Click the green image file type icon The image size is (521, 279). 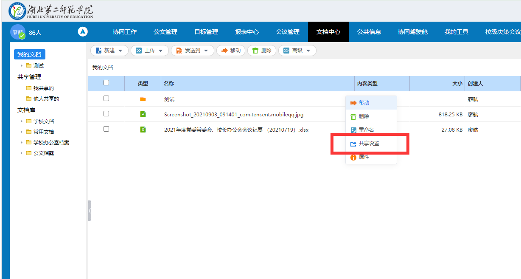click(x=143, y=114)
